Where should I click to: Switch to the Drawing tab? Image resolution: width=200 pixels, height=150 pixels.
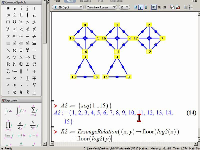[85, 1]
